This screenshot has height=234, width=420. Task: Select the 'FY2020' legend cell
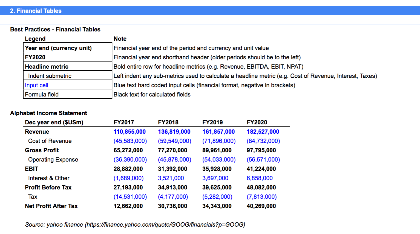click(68, 57)
